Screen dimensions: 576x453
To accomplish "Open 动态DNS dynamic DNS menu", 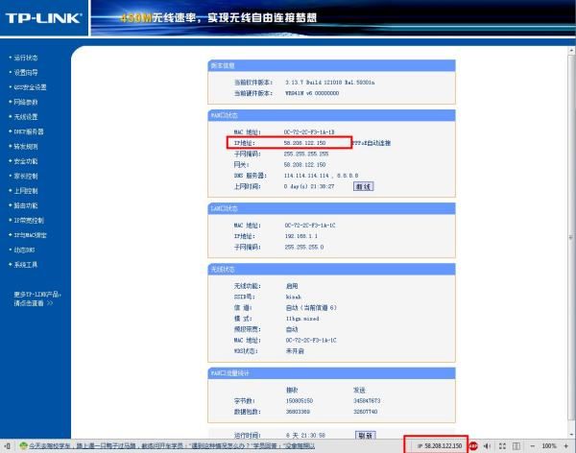I will coord(24,250).
